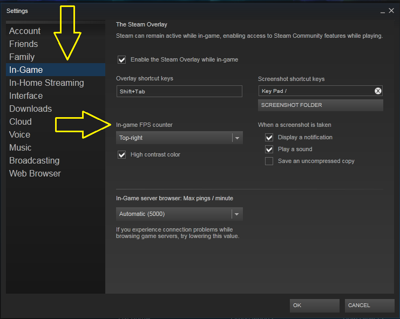The width and height of the screenshot is (400, 319).
Task: Open the In-game FPS counter dropdown
Action: pyautogui.click(x=179, y=138)
